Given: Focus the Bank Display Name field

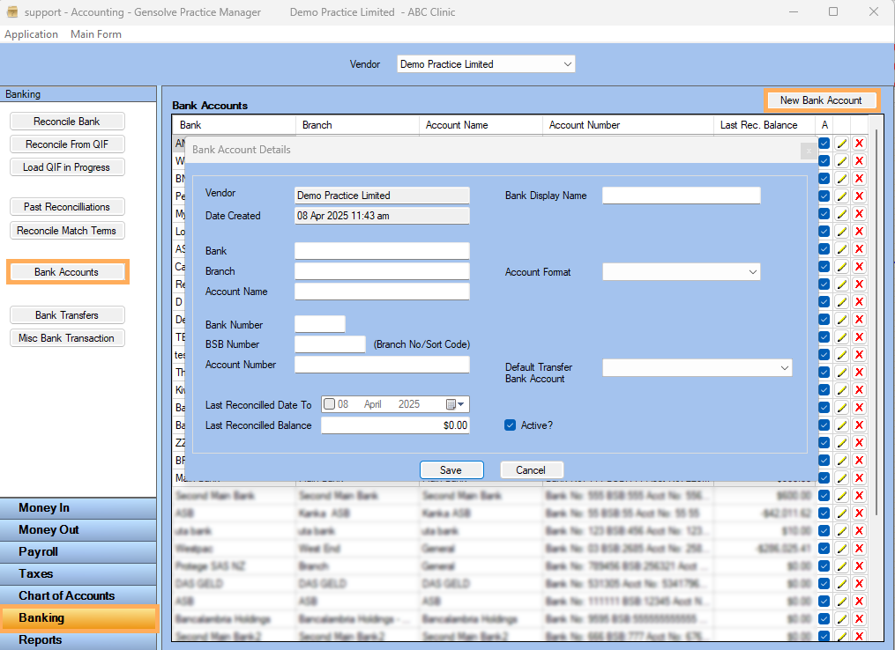Looking at the screenshot, I should click(681, 196).
